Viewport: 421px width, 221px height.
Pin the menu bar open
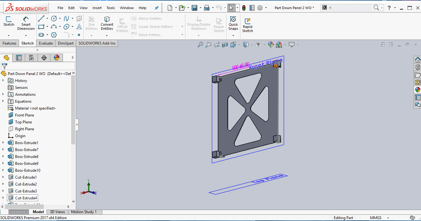pyautogui.click(x=157, y=8)
